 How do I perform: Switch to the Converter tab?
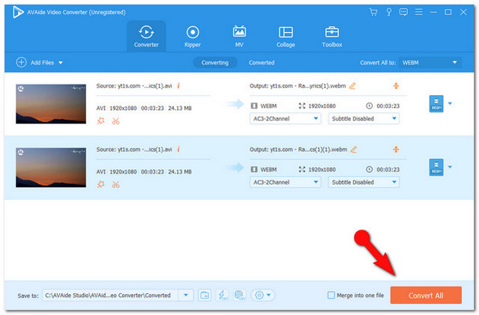coord(147,36)
